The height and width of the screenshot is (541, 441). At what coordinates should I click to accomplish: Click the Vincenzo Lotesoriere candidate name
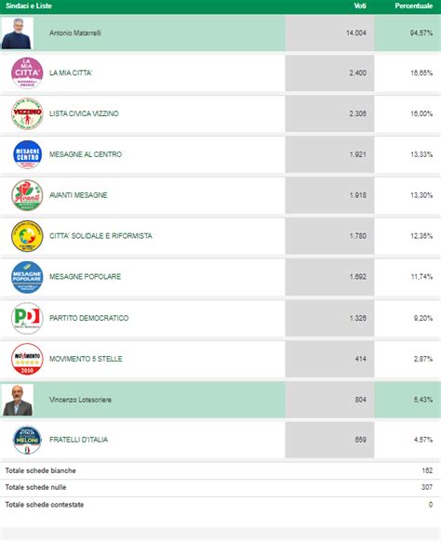pos(80,400)
